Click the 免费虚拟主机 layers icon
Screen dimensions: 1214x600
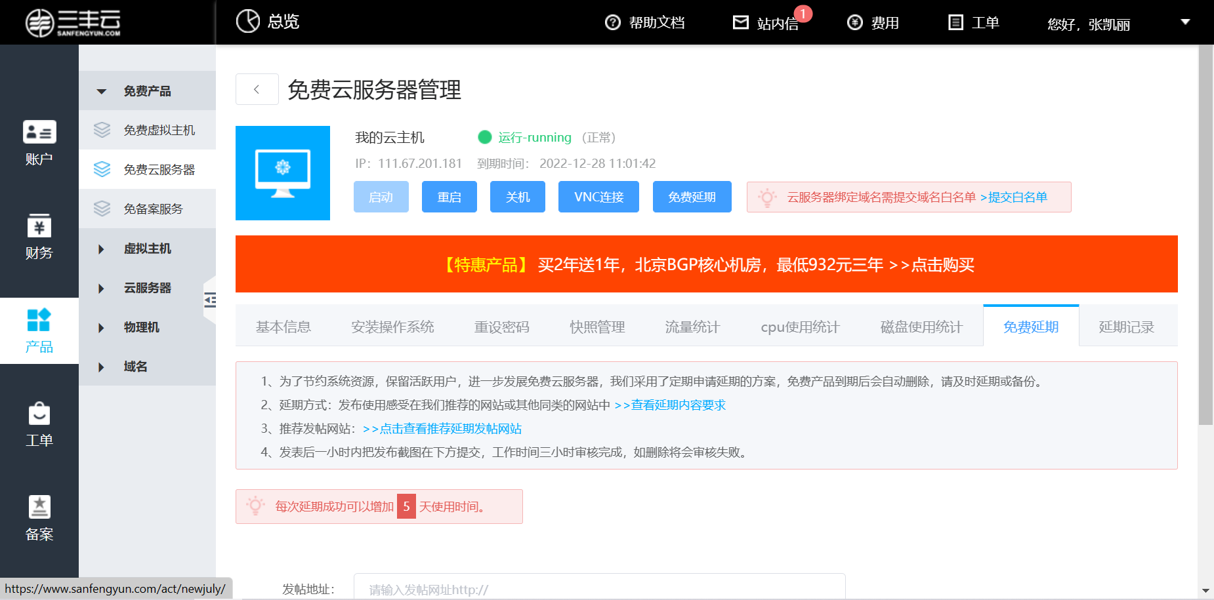[102, 130]
